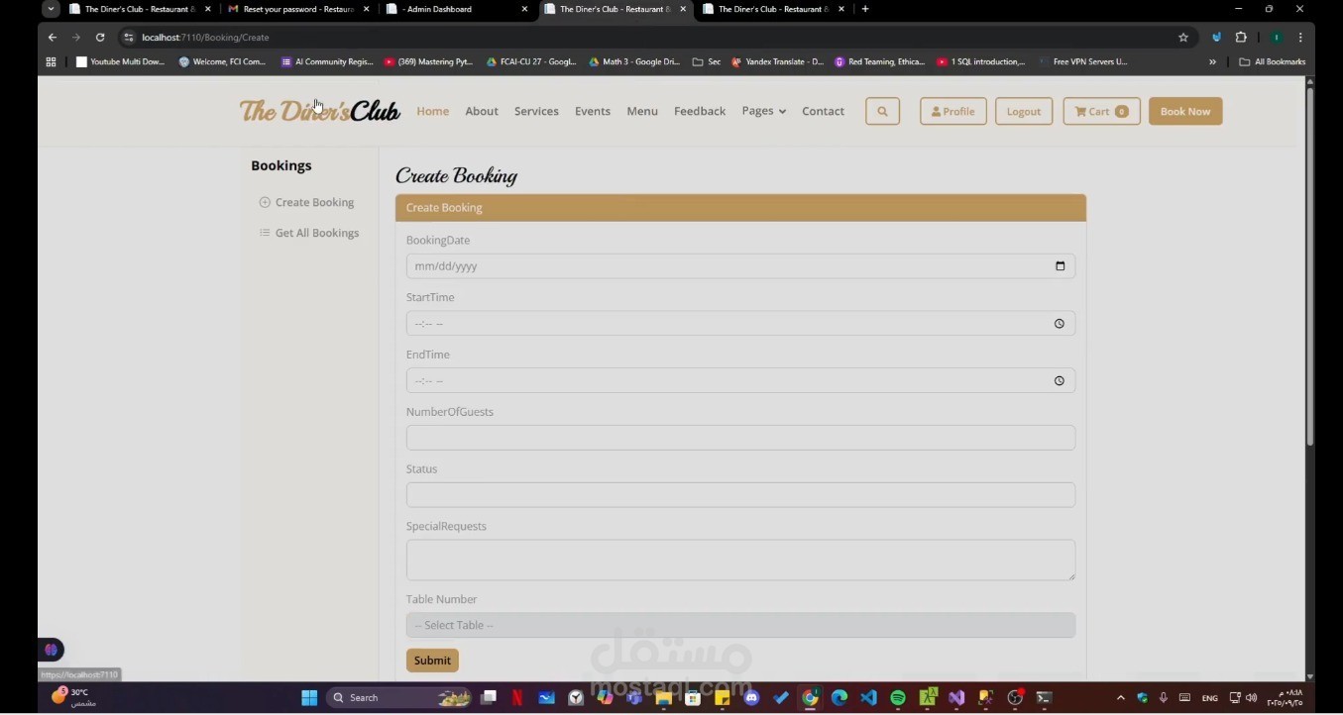The height and width of the screenshot is (715, 1343).
Task: Reload the page with the refresh icon
Action: click(x=100, y=38)
